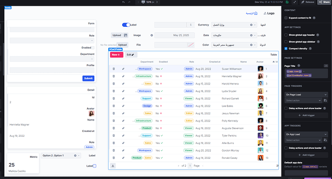The height and width of the screenshot is (179, 332).
Task: Clear the date field with x icon
Action: (x=152, y=35)
